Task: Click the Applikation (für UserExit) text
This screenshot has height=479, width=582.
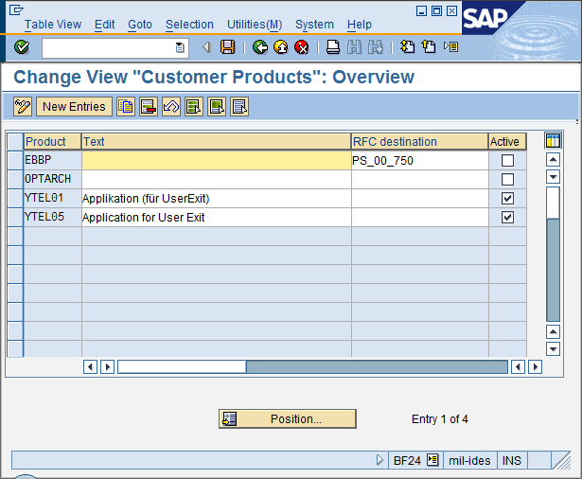Action: [x=146, y=199]
